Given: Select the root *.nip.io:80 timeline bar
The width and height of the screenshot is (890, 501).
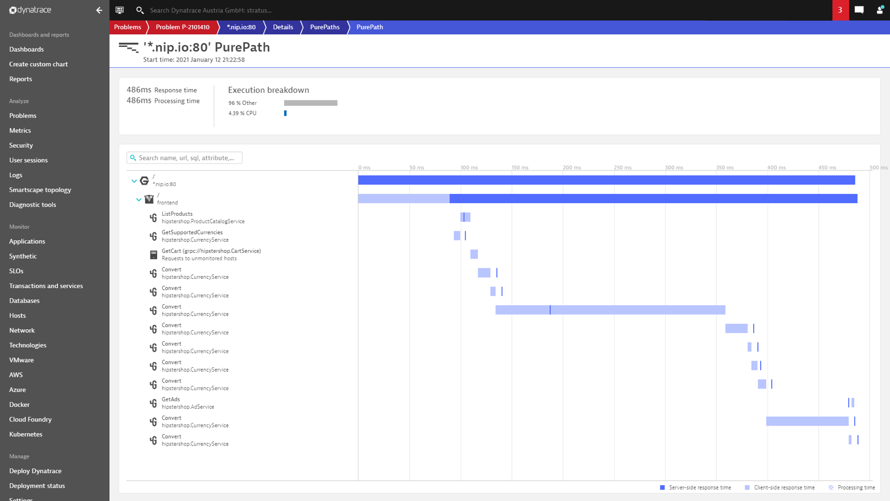Looking at the screenshot, I should tap(607, 180).
